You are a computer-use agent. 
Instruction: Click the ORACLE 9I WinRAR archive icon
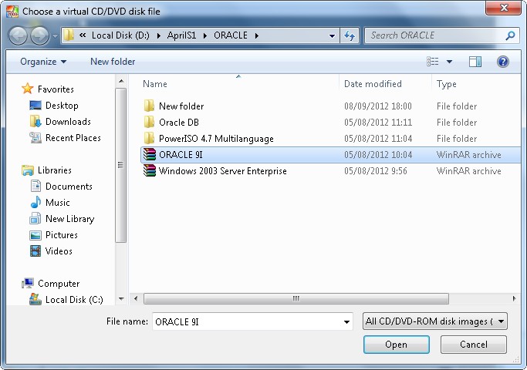point(149,154)
